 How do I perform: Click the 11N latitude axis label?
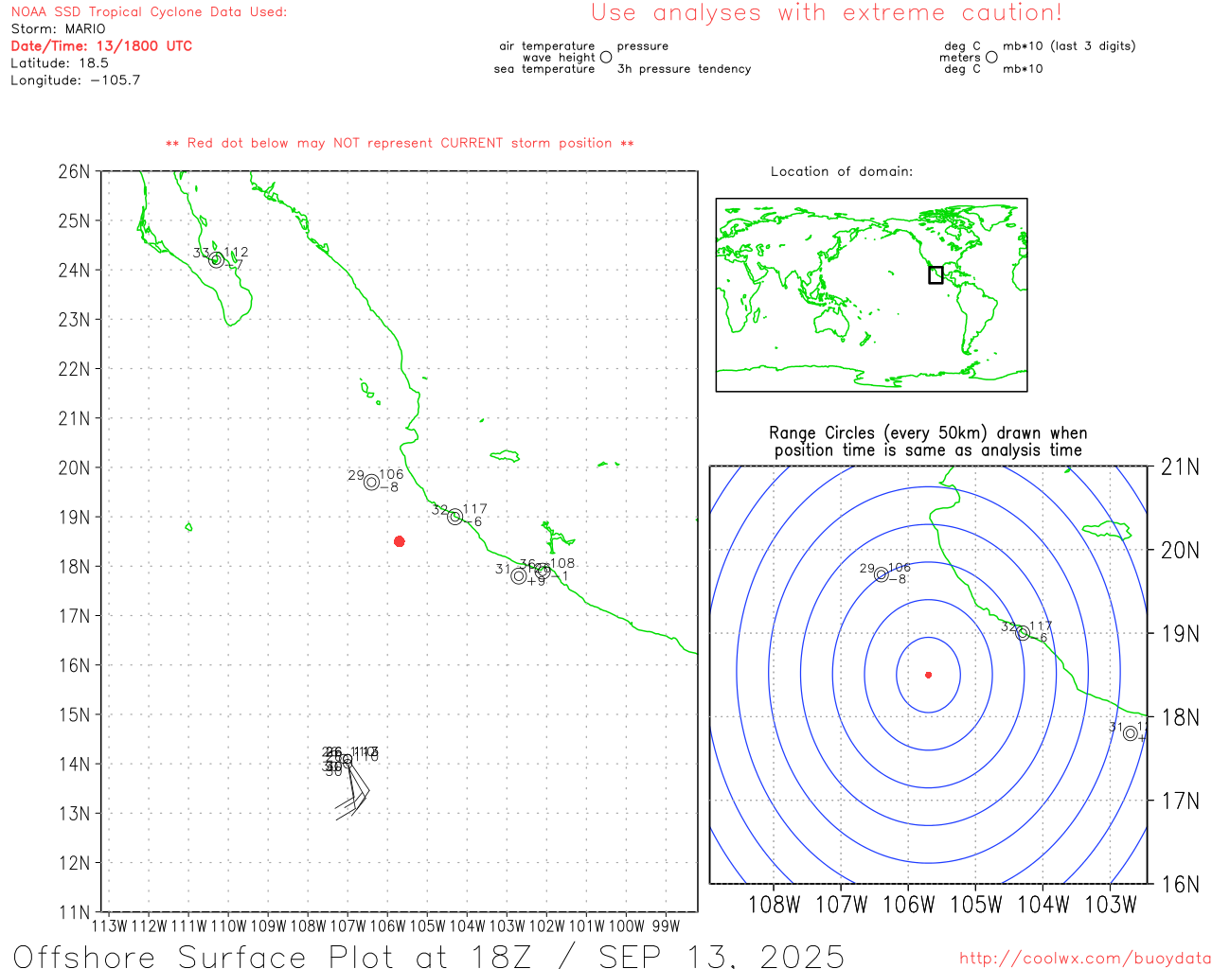coord(74,912)
